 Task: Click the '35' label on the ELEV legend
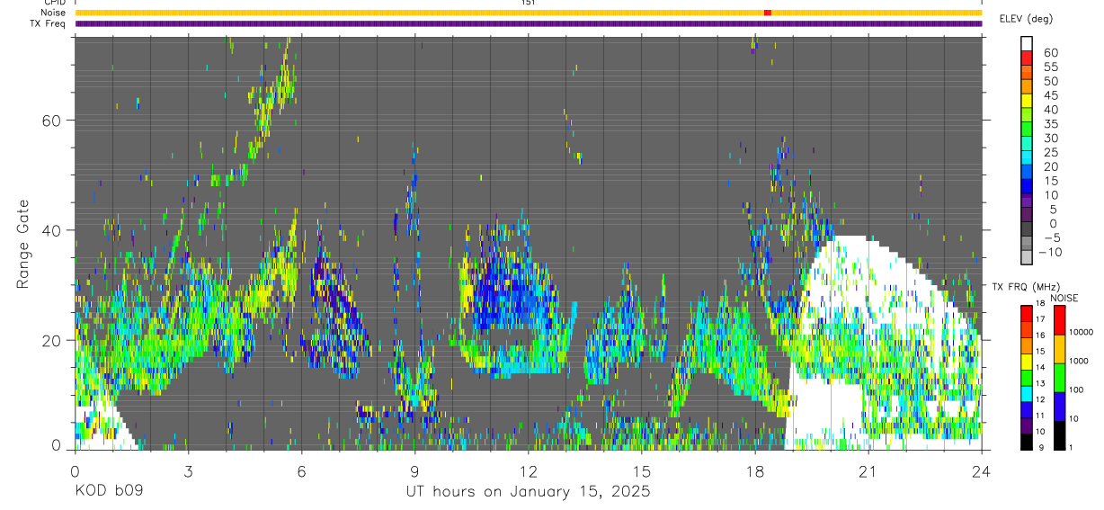coord(1049,124)
